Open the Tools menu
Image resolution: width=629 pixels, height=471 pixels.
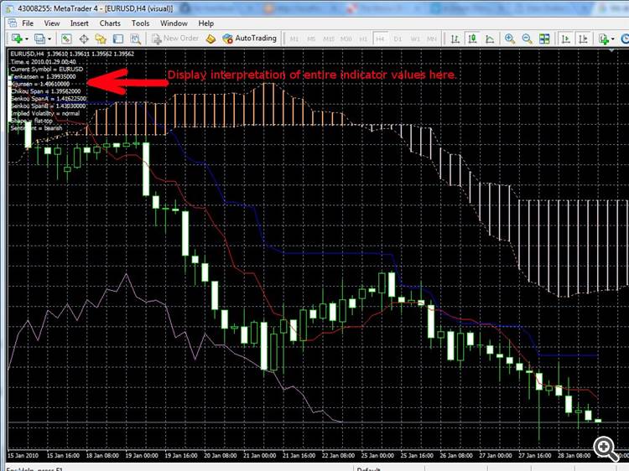click(x=140, y=23)
